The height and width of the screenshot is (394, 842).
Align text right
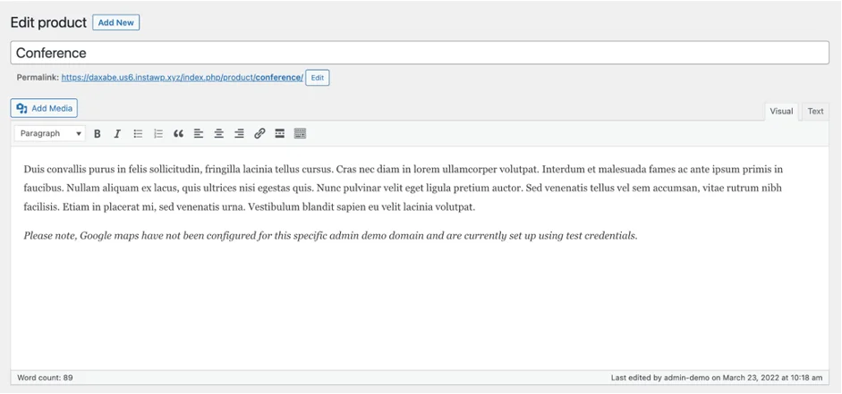point(239,134)
